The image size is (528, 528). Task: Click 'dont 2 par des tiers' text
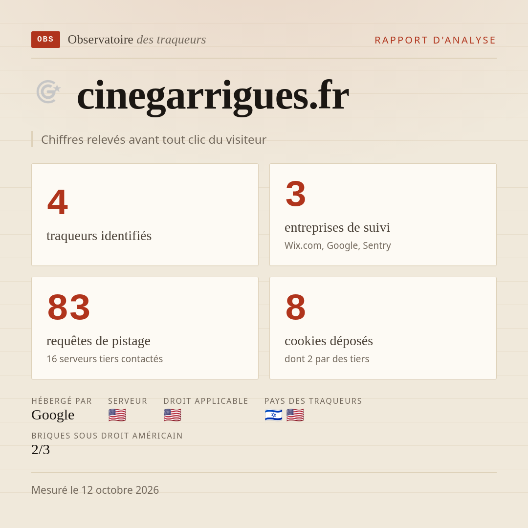[327, 359]
